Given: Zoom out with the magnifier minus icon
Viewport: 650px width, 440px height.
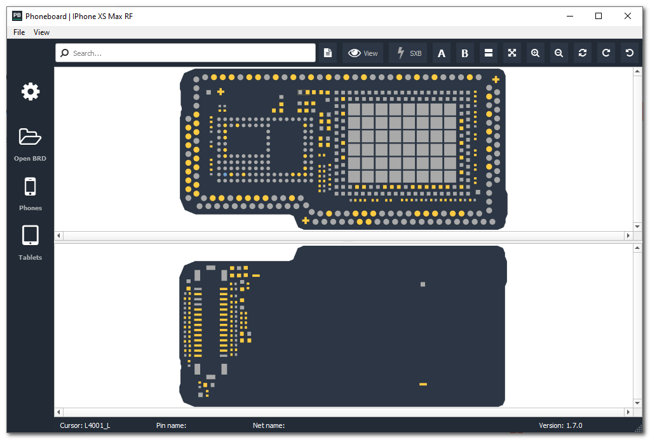Looking at the screenshot, I should [559, 53].
